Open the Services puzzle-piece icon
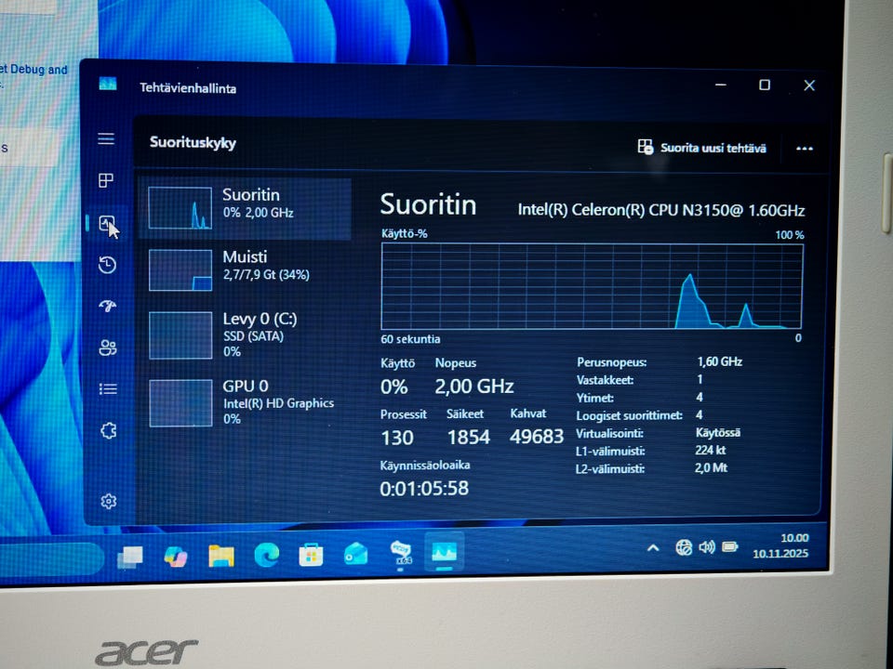This screenshot has width=893, height=669. pyautogui.click(x=108, y=430)
